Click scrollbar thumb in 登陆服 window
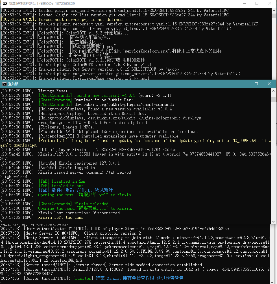The image size is (277, 284). pyautogui.click(x=273, y=99)
